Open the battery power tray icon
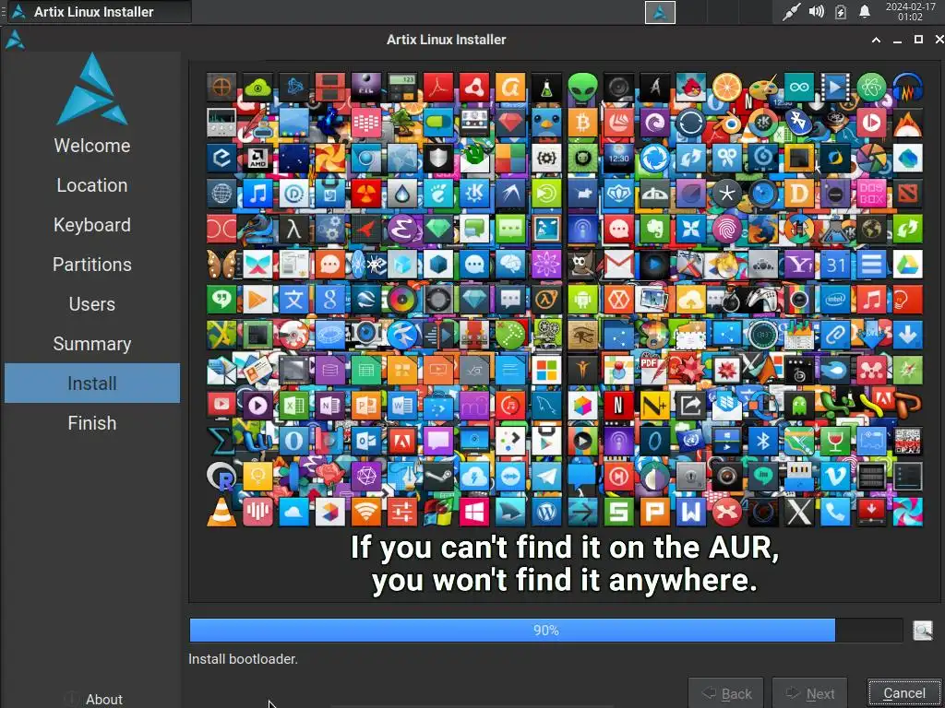This screenshot has width=945, height=708. [x=840, y=11]
